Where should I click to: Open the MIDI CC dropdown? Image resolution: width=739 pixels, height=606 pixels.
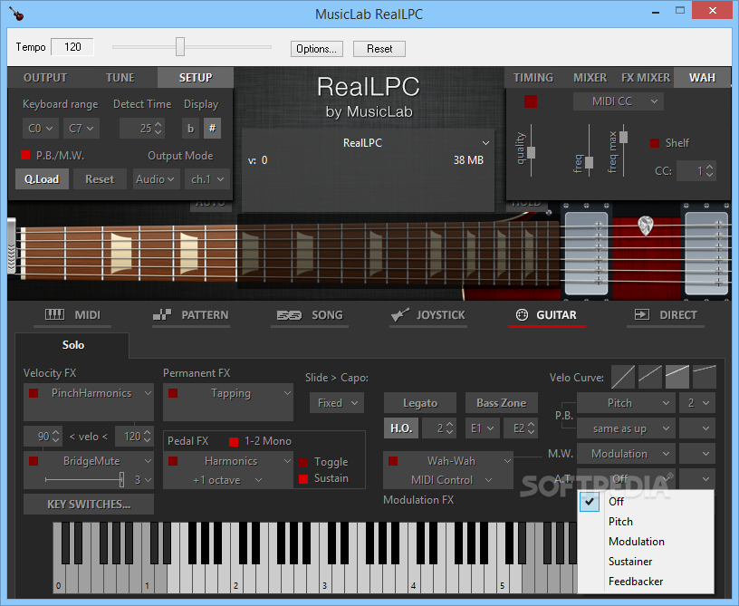619,101
